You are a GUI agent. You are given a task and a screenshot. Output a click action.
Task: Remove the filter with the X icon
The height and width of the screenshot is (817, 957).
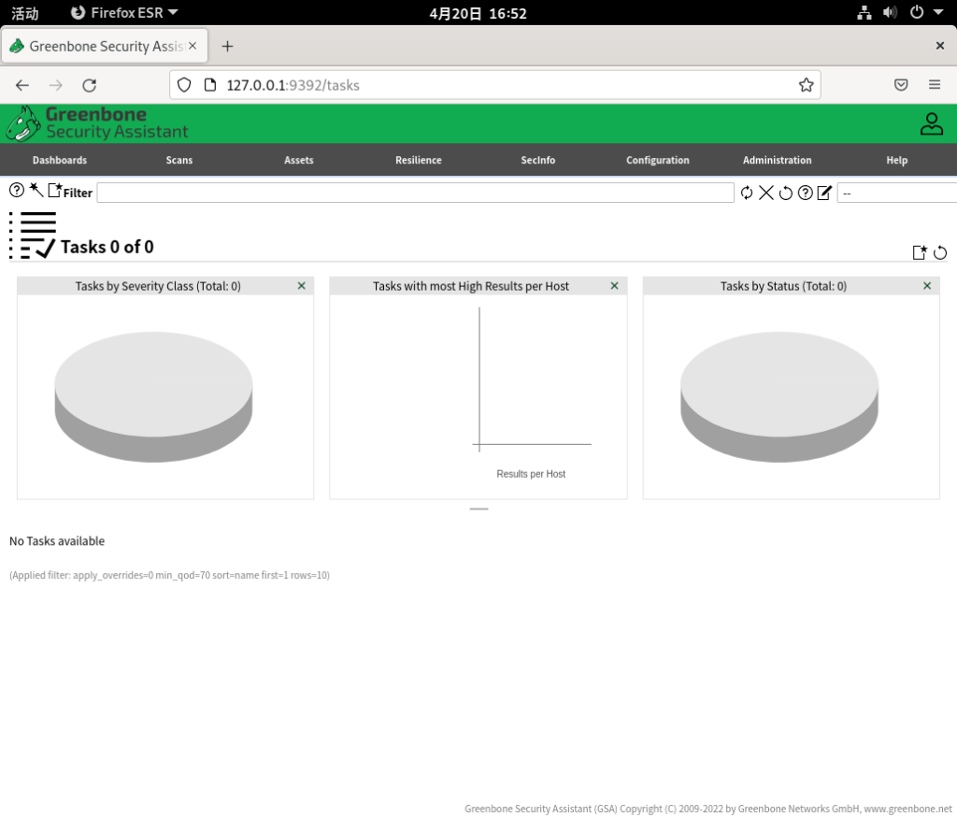tap(766, 193)
